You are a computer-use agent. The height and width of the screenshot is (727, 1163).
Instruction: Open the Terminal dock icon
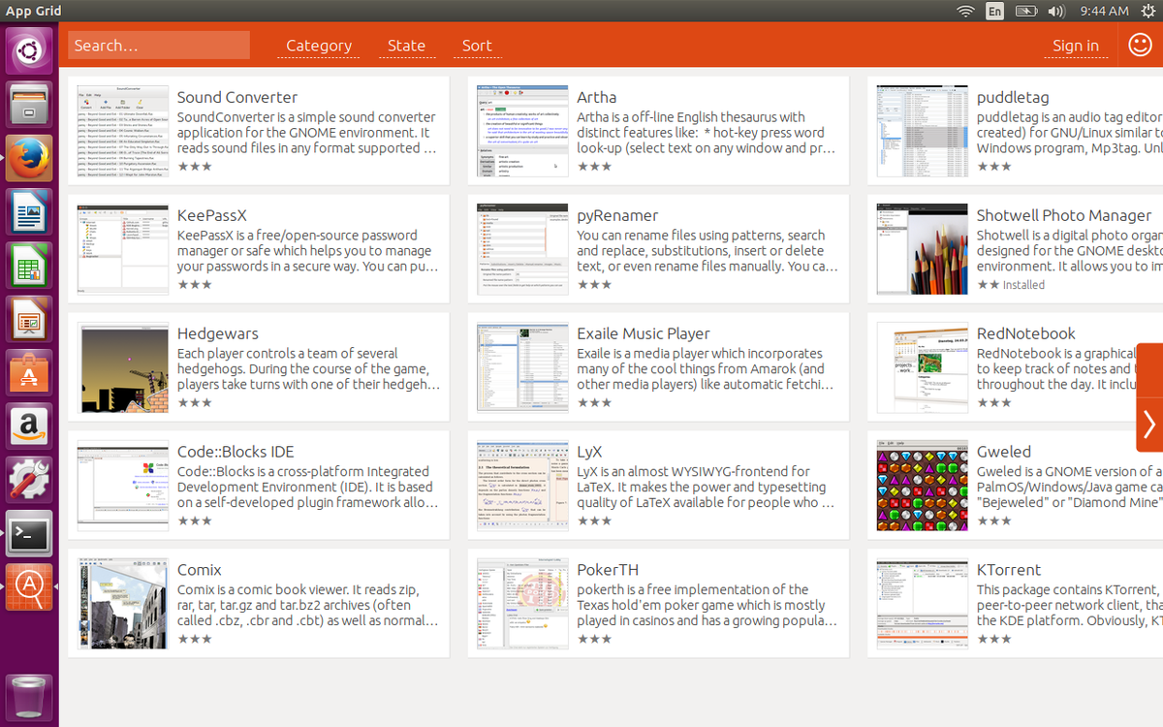point(29,533)
